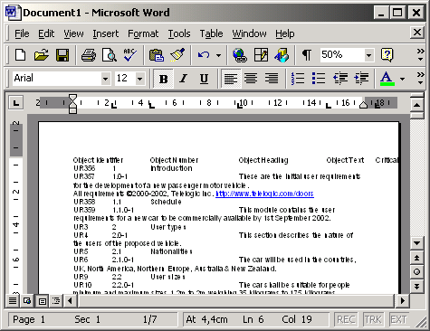Viewport: 430px width, 331px height.
Task: Switch to Normal view
Action: pyautogui.click(x=13, y=300)
